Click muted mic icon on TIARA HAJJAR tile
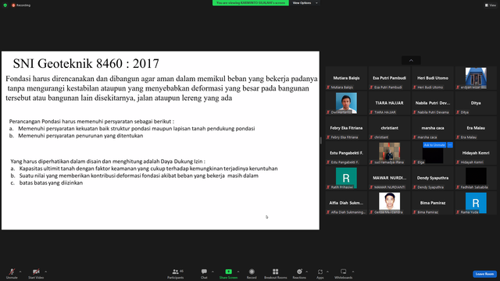Screen dimensions: 500x281 [x=372, y=112]
